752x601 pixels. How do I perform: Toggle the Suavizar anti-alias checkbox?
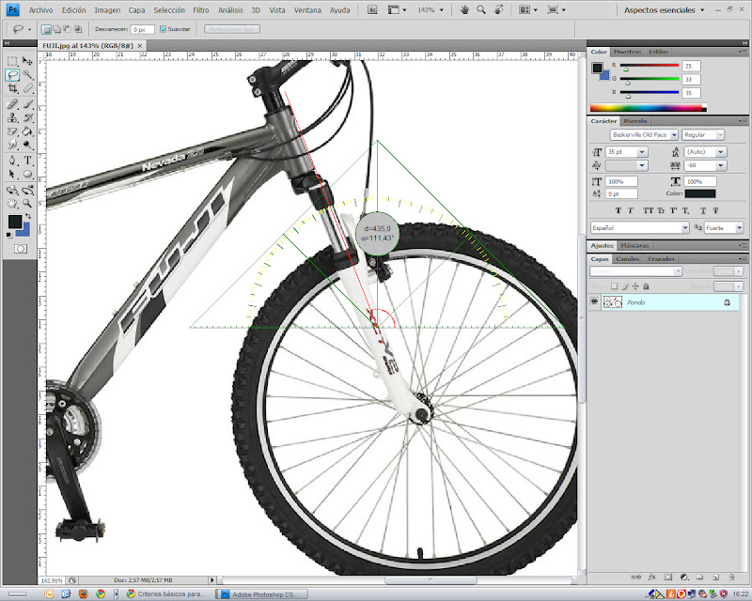coord(163,29)
